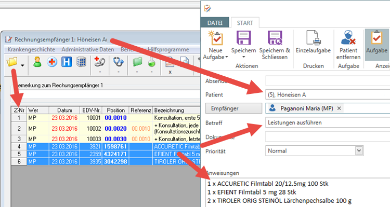The height and width of the screenshot is (207, 390).
Task: Click EDV-Nr. cell 3921
Action: 91,146
